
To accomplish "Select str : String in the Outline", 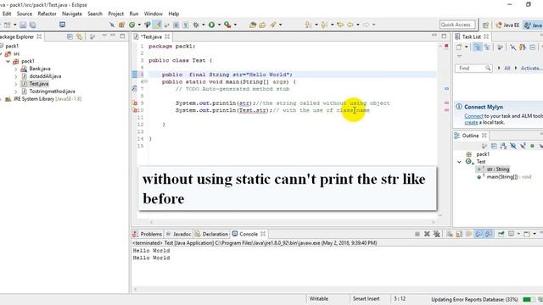I will (x=494, y=169).
